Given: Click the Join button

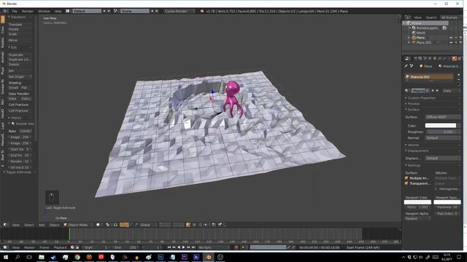Looking at the screenshot, I should coord(20,71).
